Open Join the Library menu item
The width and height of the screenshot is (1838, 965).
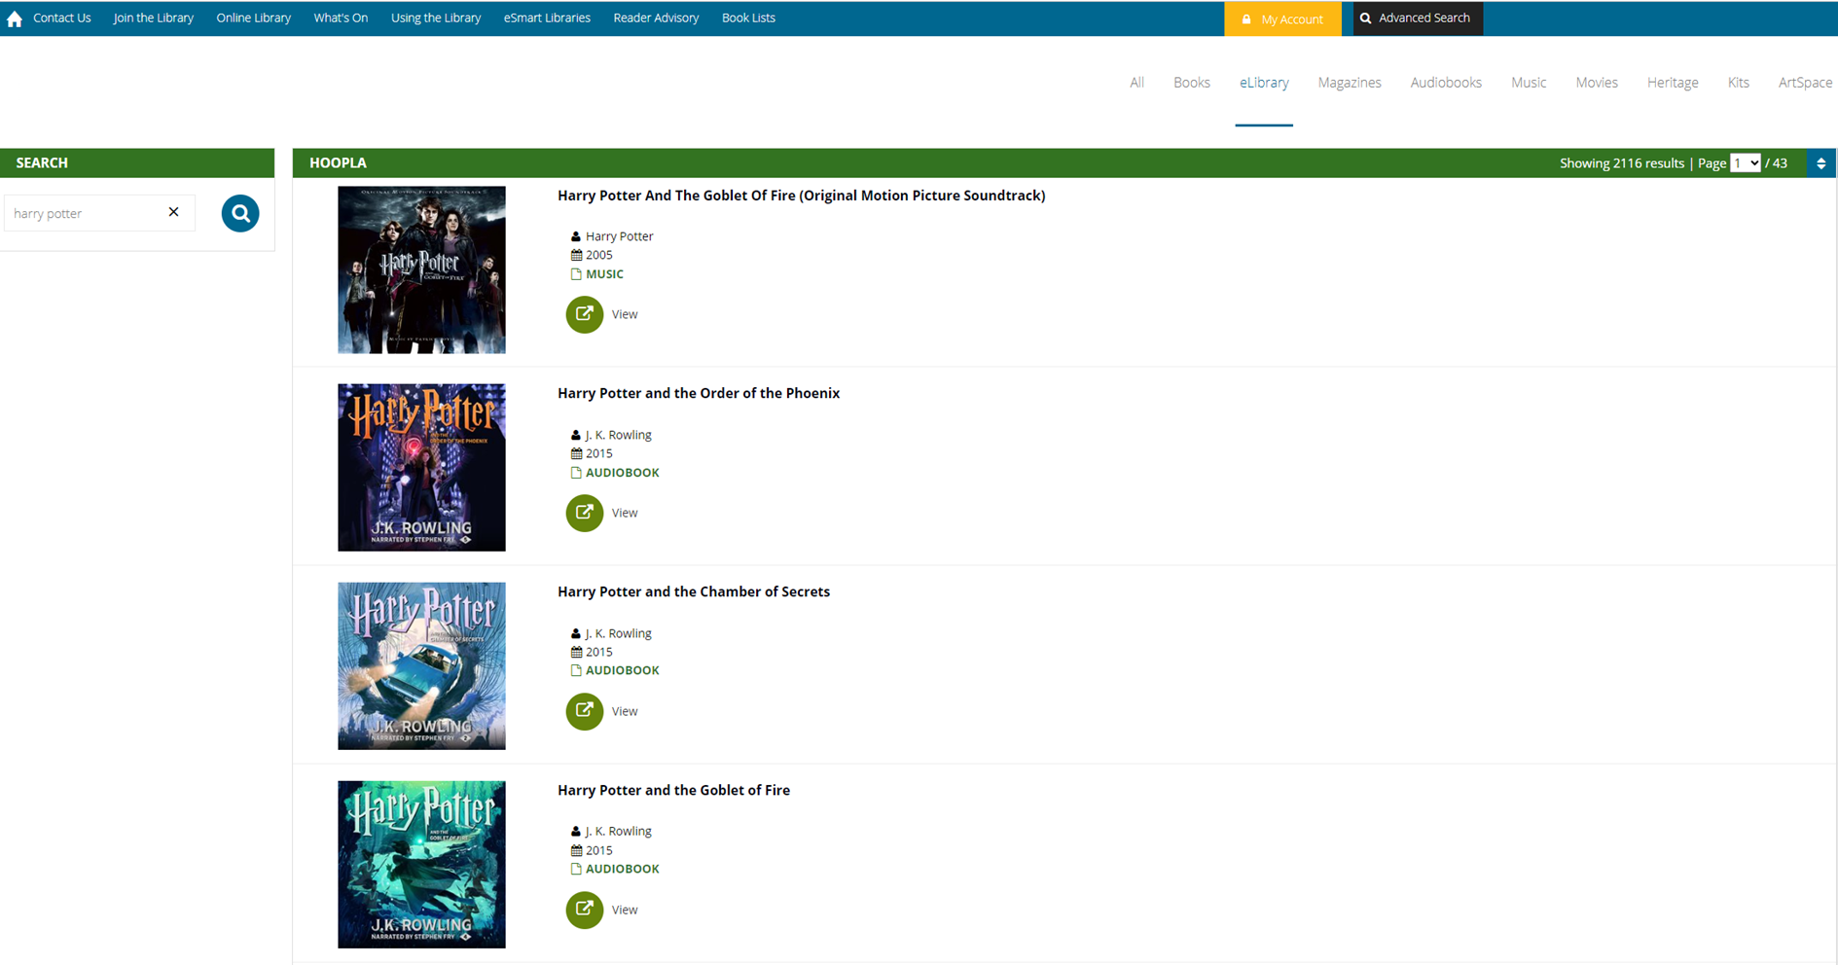point(154,18)
